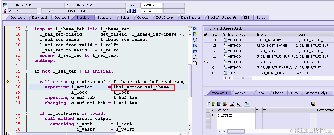Click the filter box icon in Variables toolbar

[247, 104]
